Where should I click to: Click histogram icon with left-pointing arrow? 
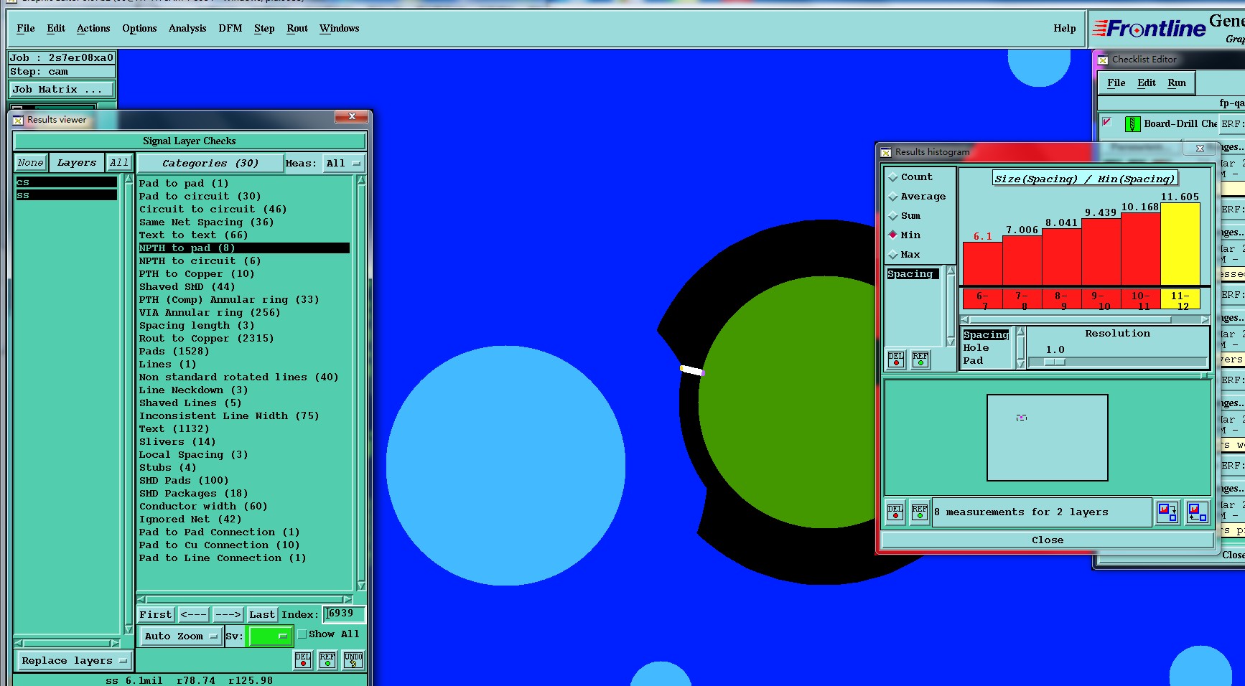tap(1198, 512)
